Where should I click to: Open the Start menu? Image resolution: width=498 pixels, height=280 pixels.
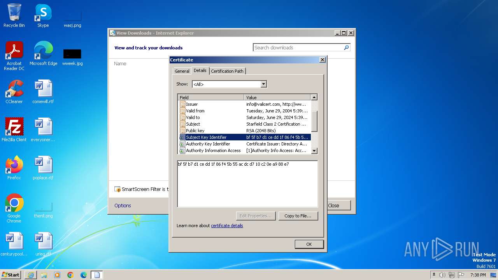tap(11, 275)
